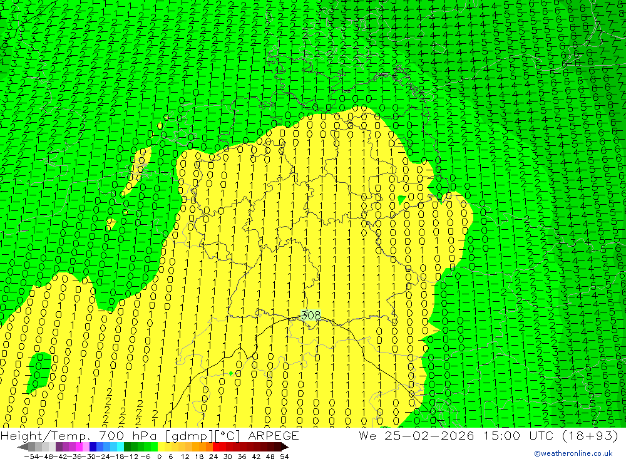Click the -54 label on the temperature scale

click(31, 456)
